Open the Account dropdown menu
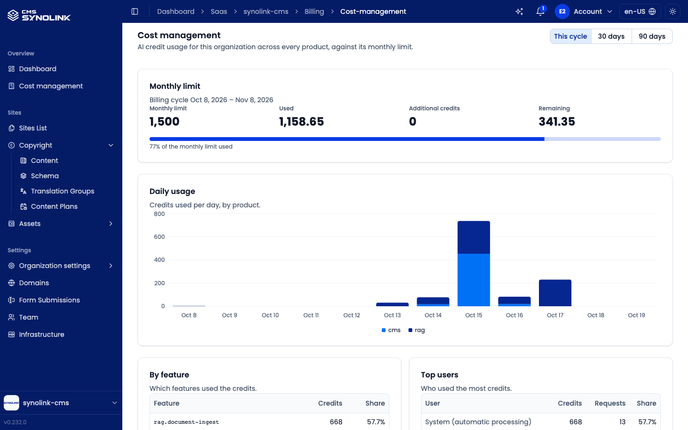Image resolution: width=688 pixels, height=430 pixels. click(x=584, y=11)
